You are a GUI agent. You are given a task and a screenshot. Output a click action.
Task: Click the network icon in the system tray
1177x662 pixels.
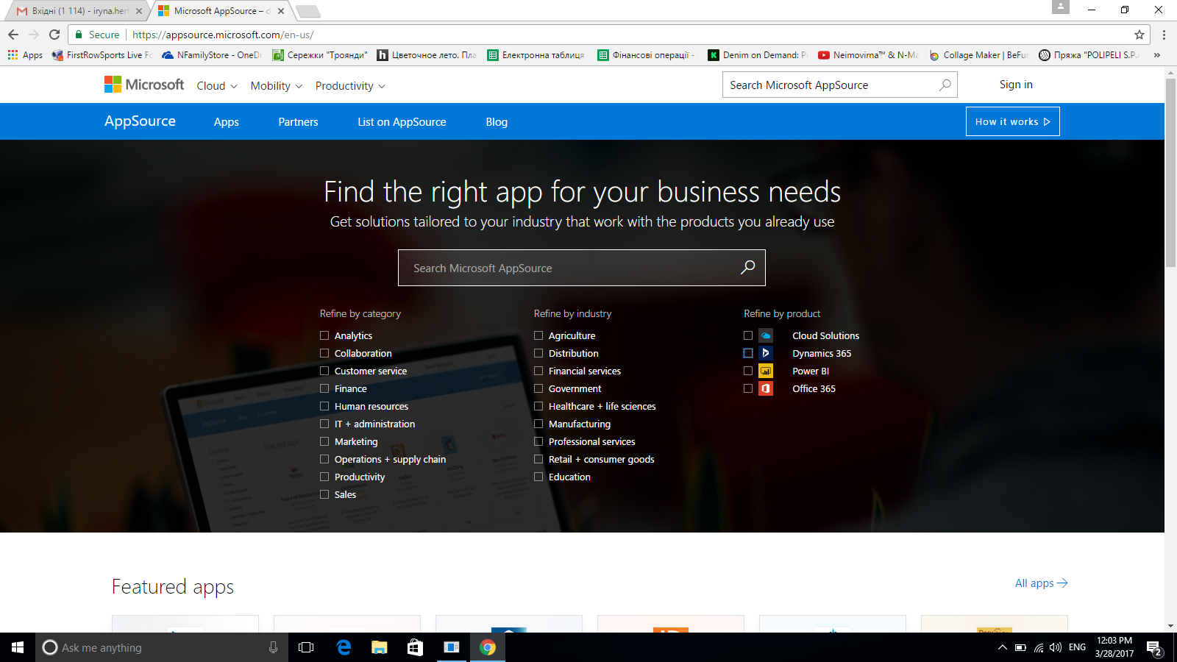1038,647
